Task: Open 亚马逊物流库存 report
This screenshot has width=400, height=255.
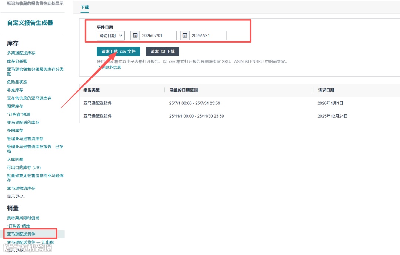Action: click(21, 188)
